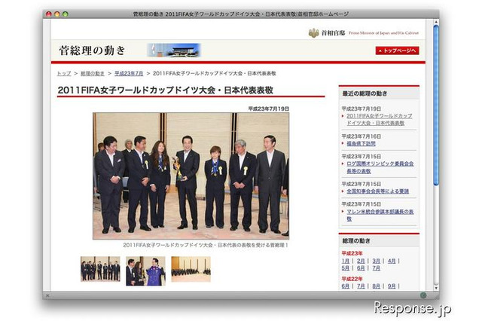Select 5月 under 平成23年
The height and width of the screenshot is (321, 482).
(x=346, y=268)
